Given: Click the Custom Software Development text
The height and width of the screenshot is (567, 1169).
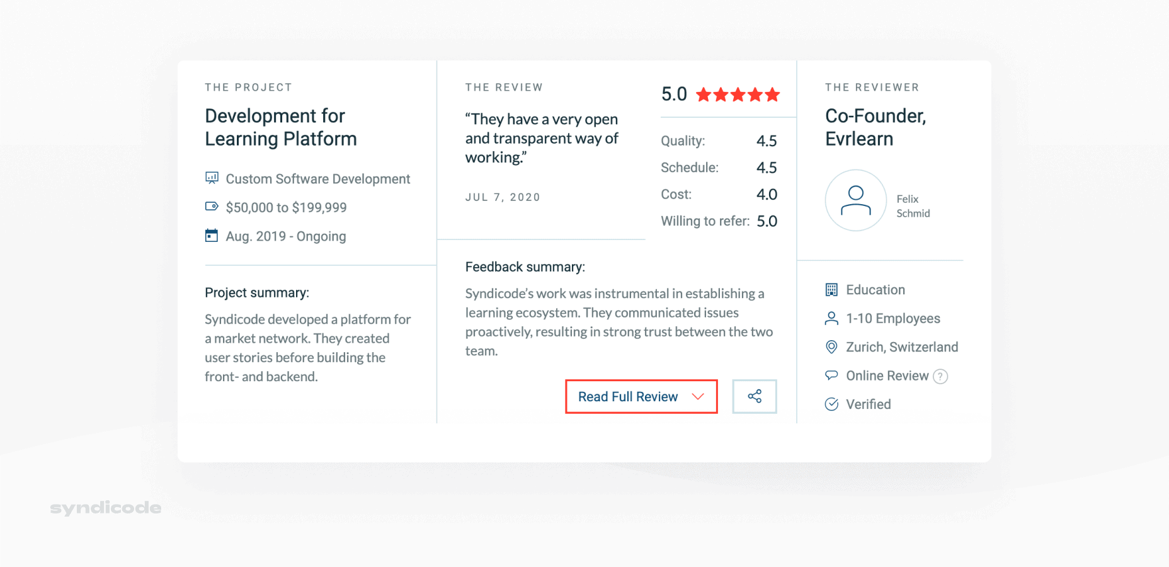Looking at the screenshot, I should point(318,179).
